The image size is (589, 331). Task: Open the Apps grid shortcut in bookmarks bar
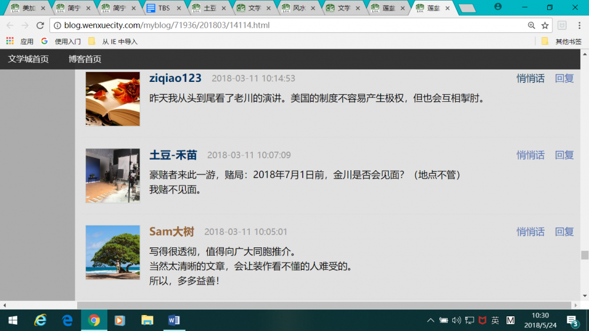coord(10,41)
